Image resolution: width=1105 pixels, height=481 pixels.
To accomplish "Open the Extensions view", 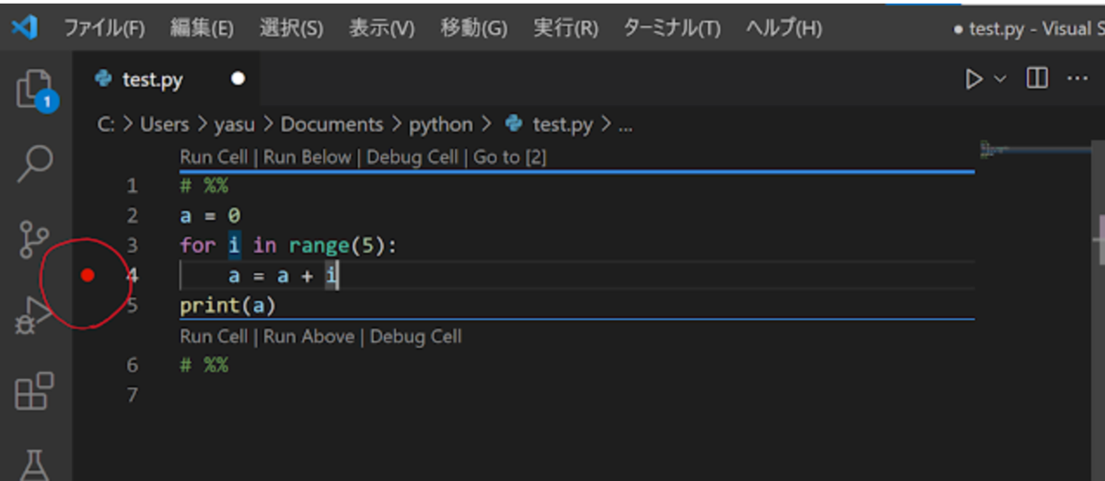I will click(35, 392).
